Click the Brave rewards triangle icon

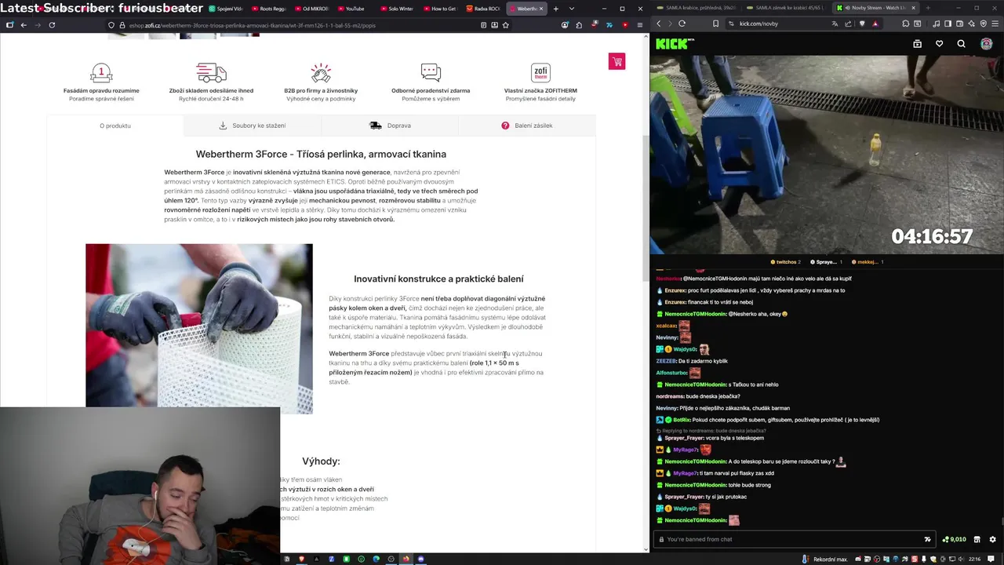point(875,24)
